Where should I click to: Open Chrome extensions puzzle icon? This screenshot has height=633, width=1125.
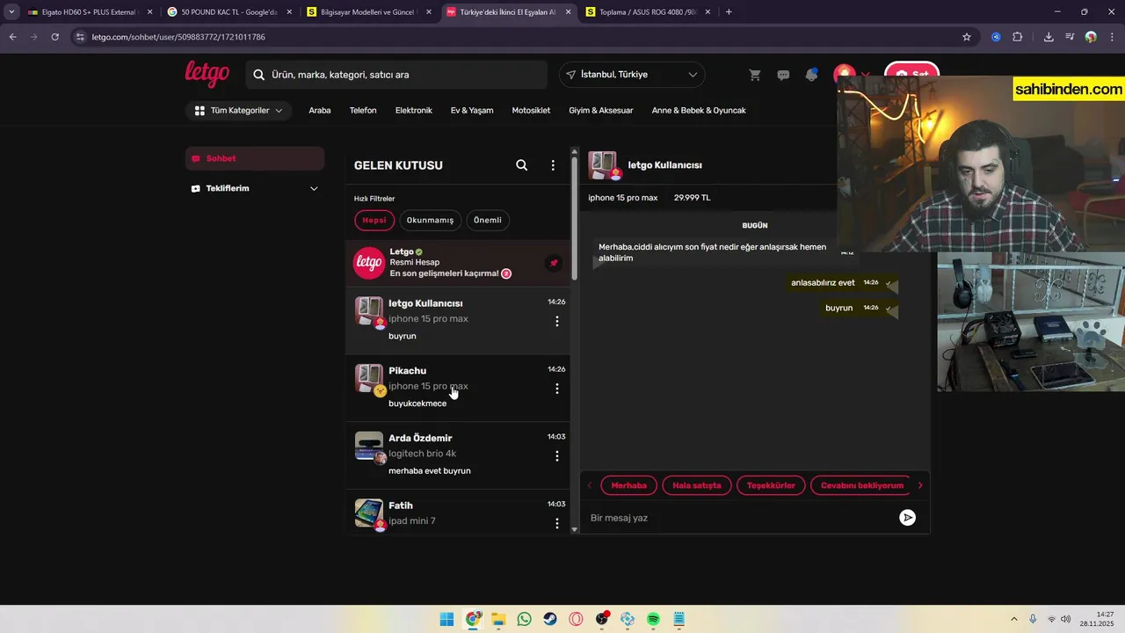point(1018,37)
